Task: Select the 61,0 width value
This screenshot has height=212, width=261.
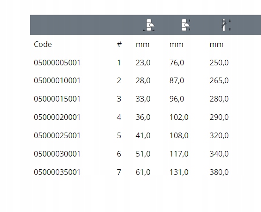Action: 143,172
